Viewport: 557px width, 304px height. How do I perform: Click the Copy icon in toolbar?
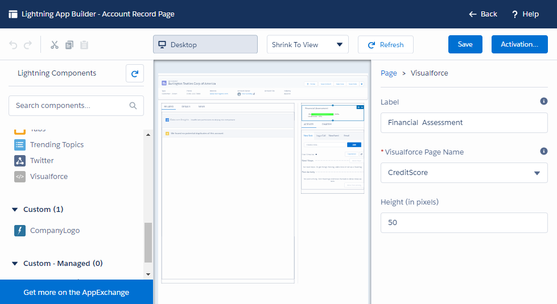(69, 45)
